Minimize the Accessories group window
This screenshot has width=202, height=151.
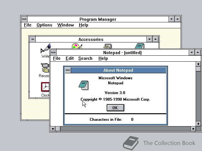pyautogui.click(x=149, y=39)
